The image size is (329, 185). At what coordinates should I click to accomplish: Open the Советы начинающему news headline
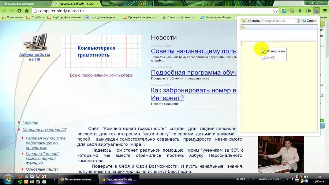(194, 51)
